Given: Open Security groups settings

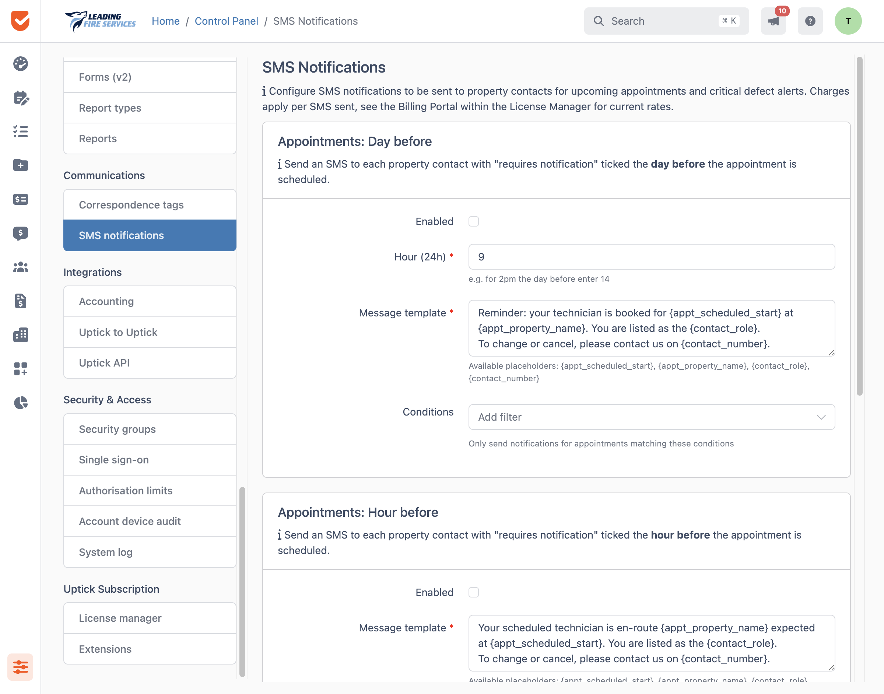Looking at the screenshot, I should pyautogui.click(x=150, y=429).
